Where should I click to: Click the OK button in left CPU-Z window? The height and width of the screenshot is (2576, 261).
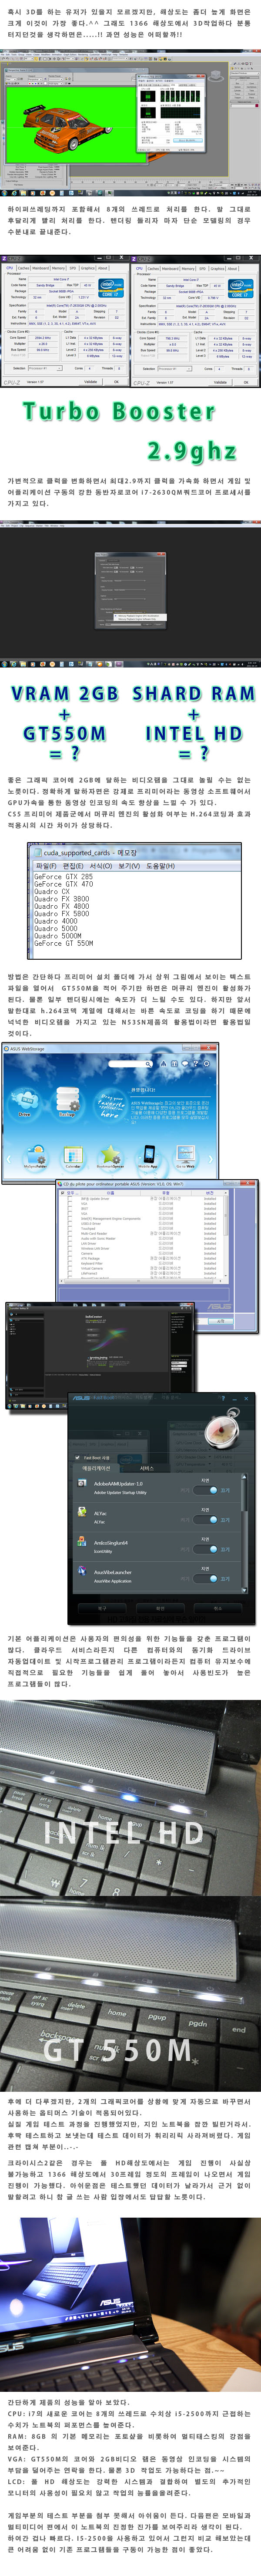coord(116,381)
